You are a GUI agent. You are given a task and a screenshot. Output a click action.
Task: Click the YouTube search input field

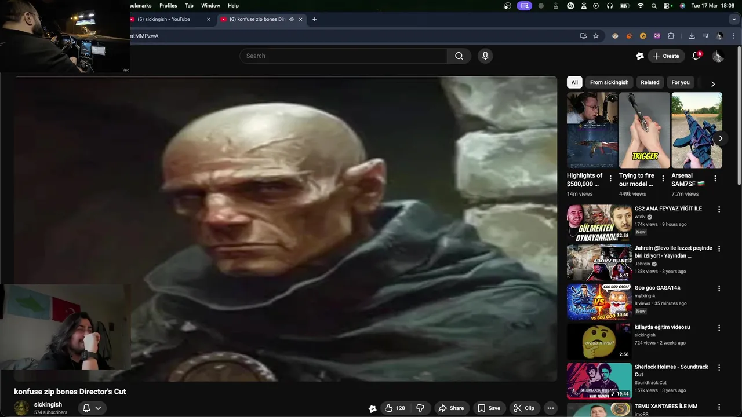(343, 56)
